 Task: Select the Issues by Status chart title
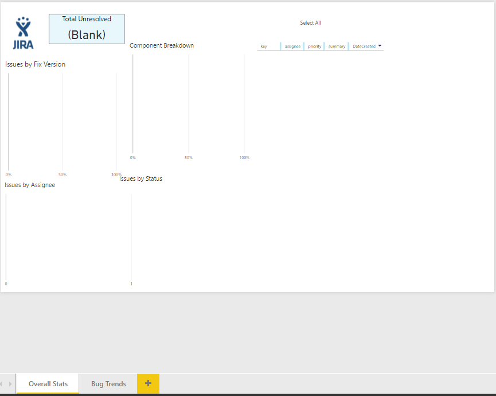tap(140, 178)
